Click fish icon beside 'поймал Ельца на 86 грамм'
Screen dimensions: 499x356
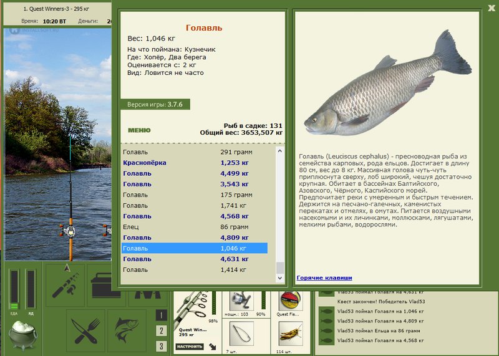[x=326, y=331]
